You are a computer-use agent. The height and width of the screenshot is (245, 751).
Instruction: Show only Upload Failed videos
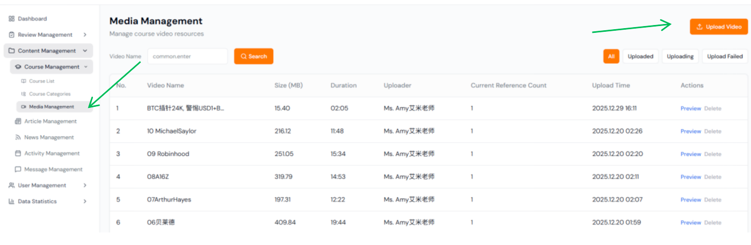[x=724, y=56]
